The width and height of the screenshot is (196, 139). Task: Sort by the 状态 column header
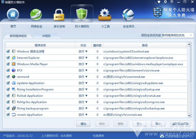tap(83, 45)
